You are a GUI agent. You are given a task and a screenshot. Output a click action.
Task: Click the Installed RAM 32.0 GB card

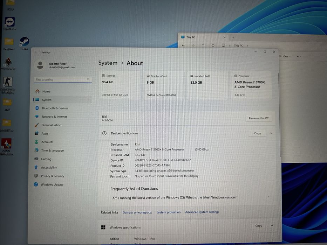tap(207, 85)
